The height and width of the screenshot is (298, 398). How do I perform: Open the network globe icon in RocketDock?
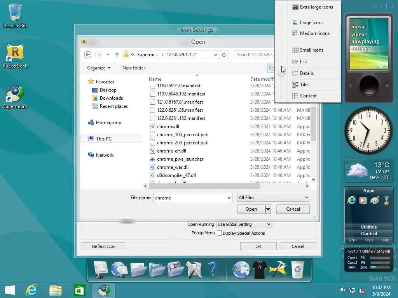tap(119, 270)
